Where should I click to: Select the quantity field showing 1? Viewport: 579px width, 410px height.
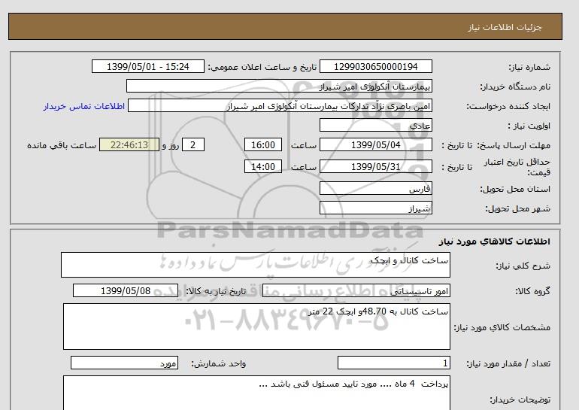(x=393, y=363)
